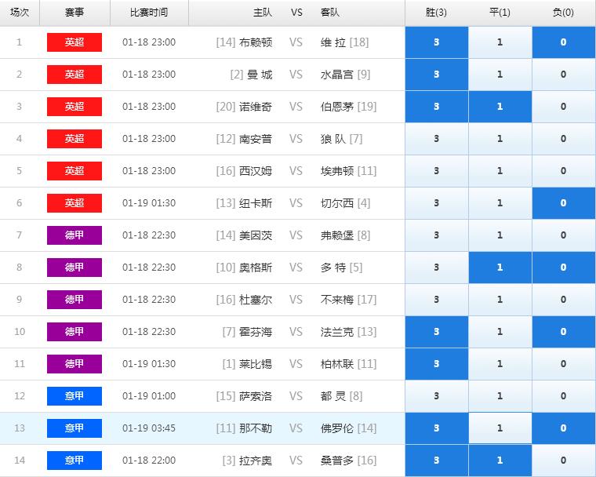Image resolution: width=596 pixels, height=477 pixels.
Task: Click match time 01-19 01:00
Action: [x=149, y=395]
